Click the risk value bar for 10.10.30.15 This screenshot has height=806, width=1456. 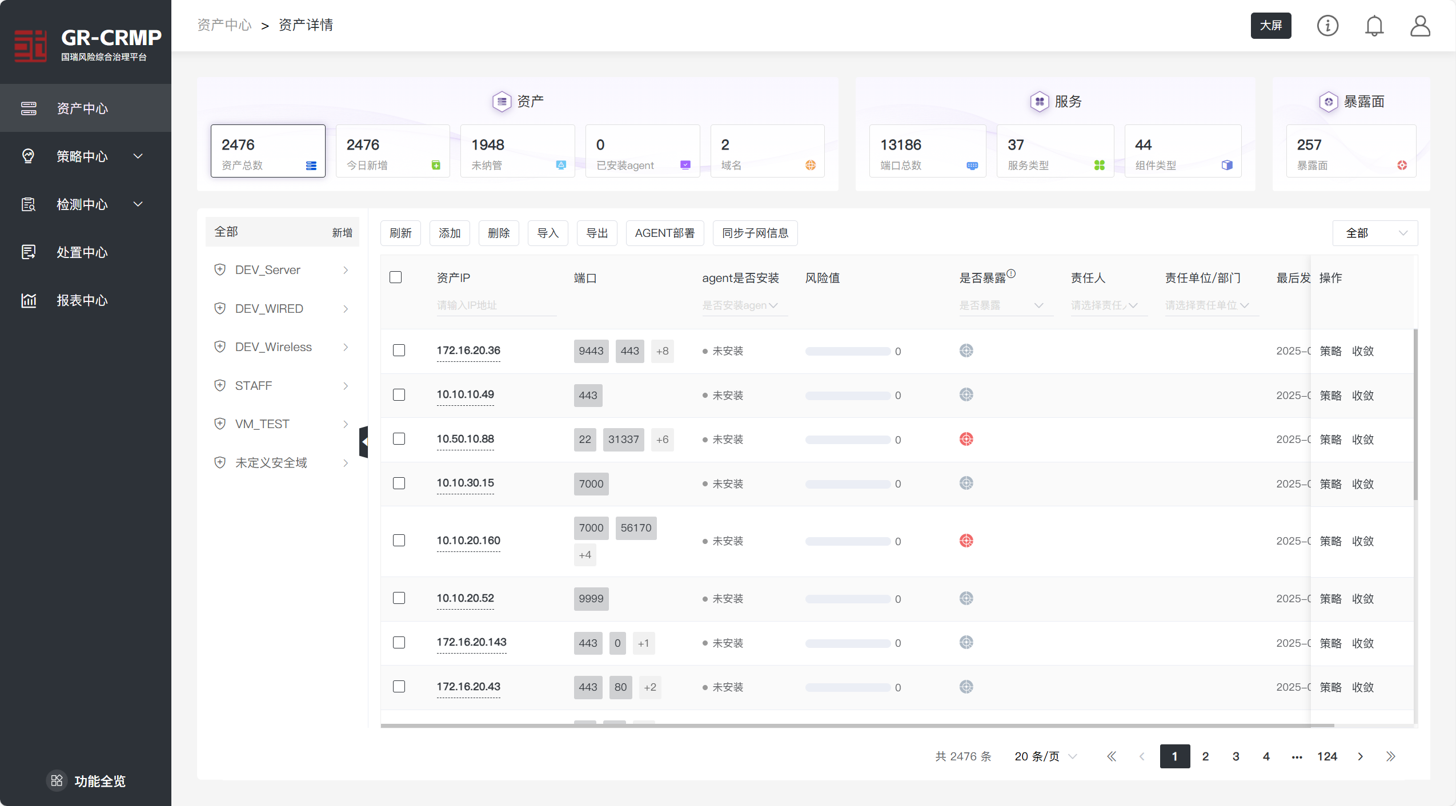pos(848,484)
